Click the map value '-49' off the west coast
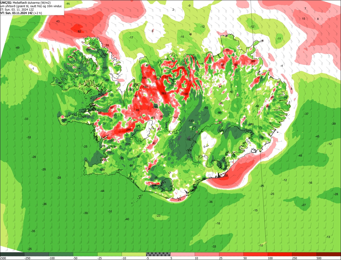The height and width of the screenshot is (260, 341). 17,48
